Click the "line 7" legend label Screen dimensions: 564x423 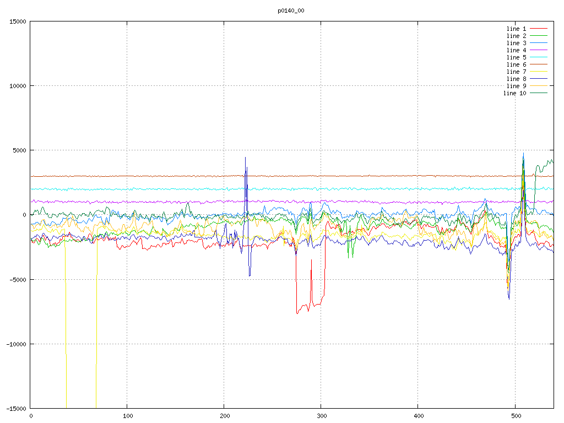click(516, 72)
